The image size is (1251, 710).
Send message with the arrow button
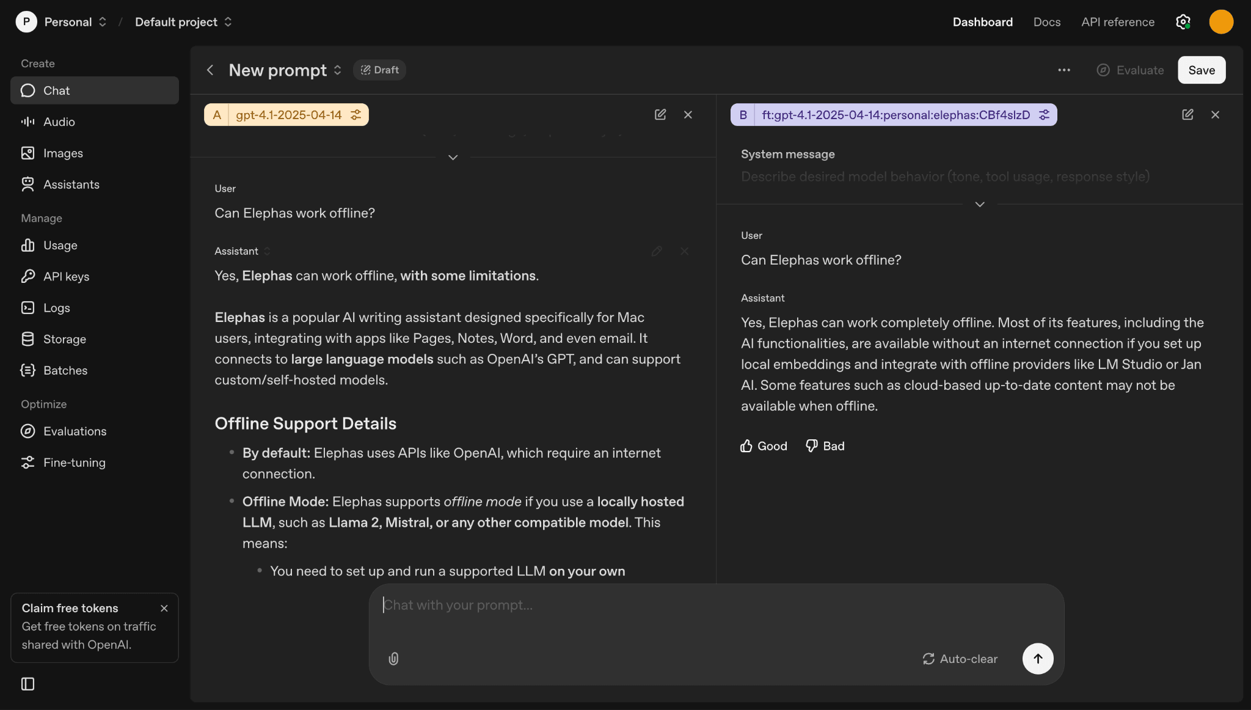coord(1037,659)
